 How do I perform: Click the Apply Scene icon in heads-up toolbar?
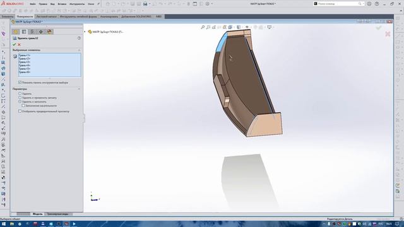(261, 27)
